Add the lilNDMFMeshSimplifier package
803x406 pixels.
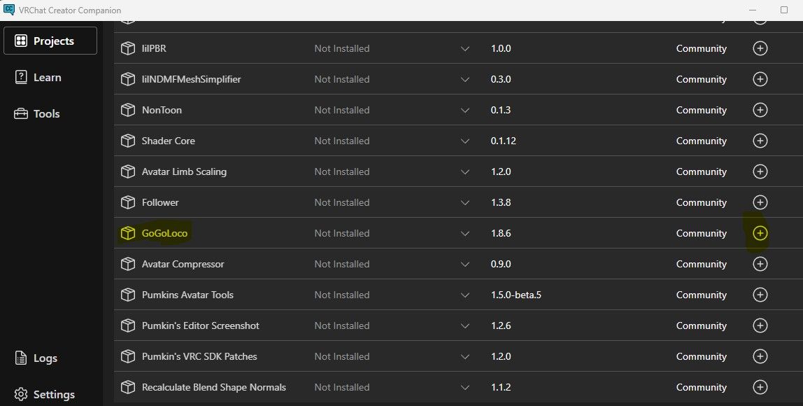click(760, 79)
